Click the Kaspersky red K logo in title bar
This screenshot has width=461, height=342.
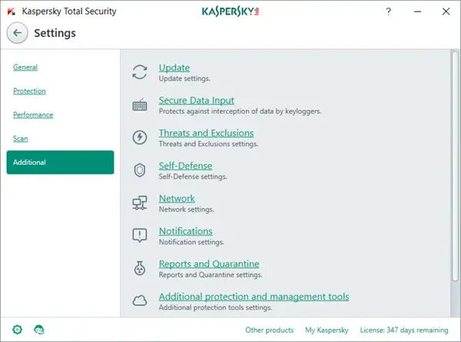12,12
